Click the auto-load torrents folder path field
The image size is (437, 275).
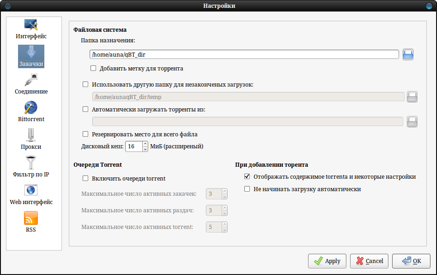click(248, 122)
